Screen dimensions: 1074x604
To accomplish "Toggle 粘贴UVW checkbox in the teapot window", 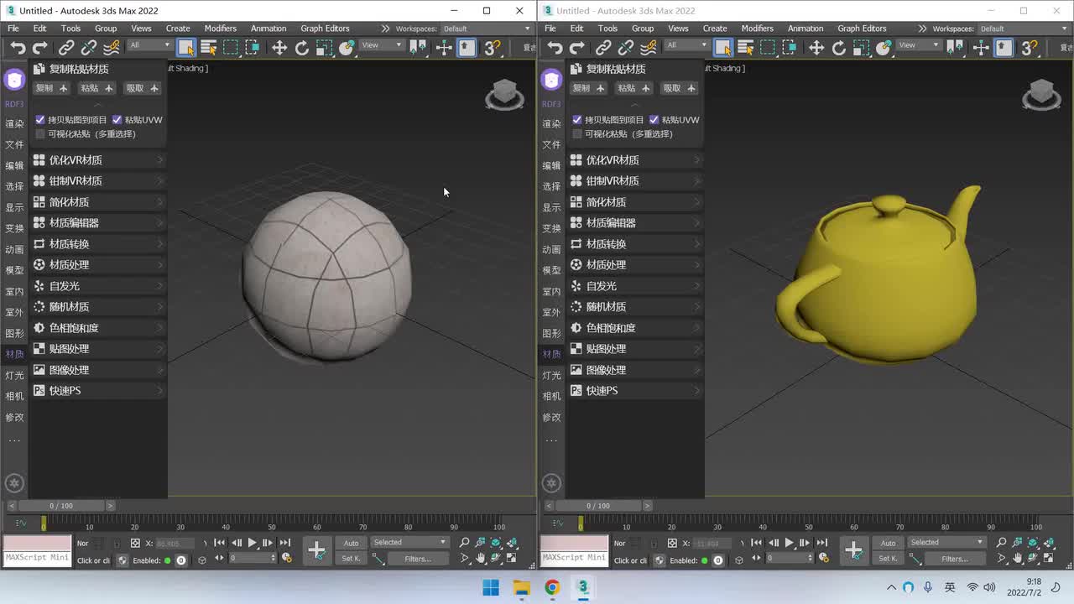I will click(654, 120).
